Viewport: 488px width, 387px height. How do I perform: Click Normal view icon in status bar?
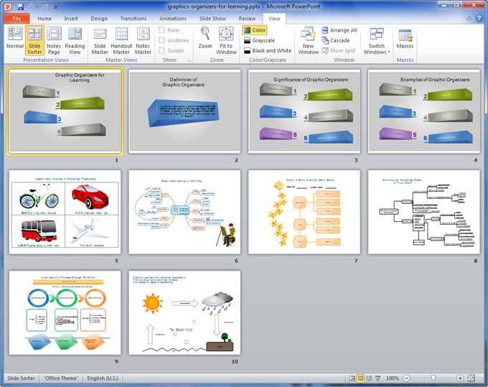[352, 378]
